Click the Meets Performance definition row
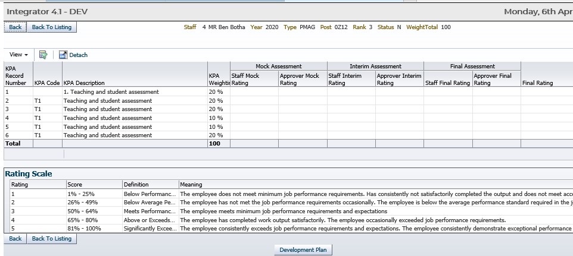This screenshot has width=573, height=256. (x=150, y=211)
